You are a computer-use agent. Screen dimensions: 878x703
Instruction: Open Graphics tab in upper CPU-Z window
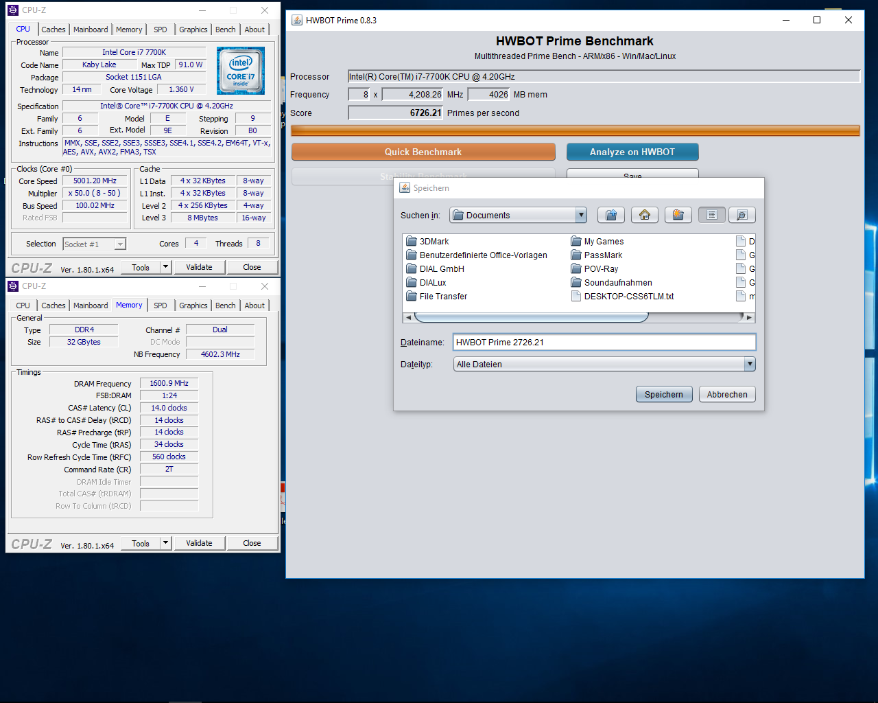click(x=193, y=30)
